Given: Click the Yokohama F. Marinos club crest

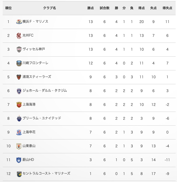Looking at the screenshot, I should click(19, 22).
